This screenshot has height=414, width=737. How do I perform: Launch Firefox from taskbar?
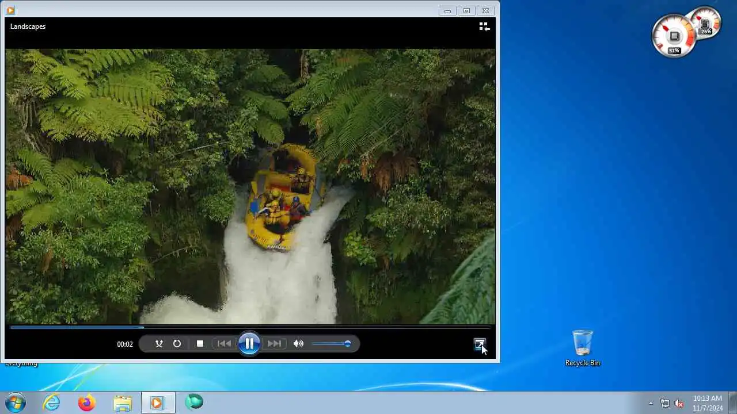(87, 402)
